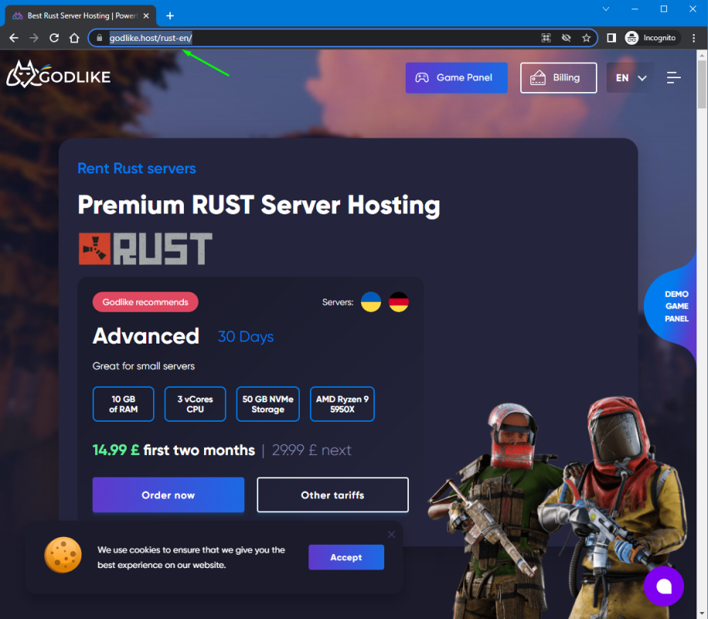The height and width of the screenshot is (619, 708).
Task: Bookmark this page with the star
Action: [x=586, y=38]
